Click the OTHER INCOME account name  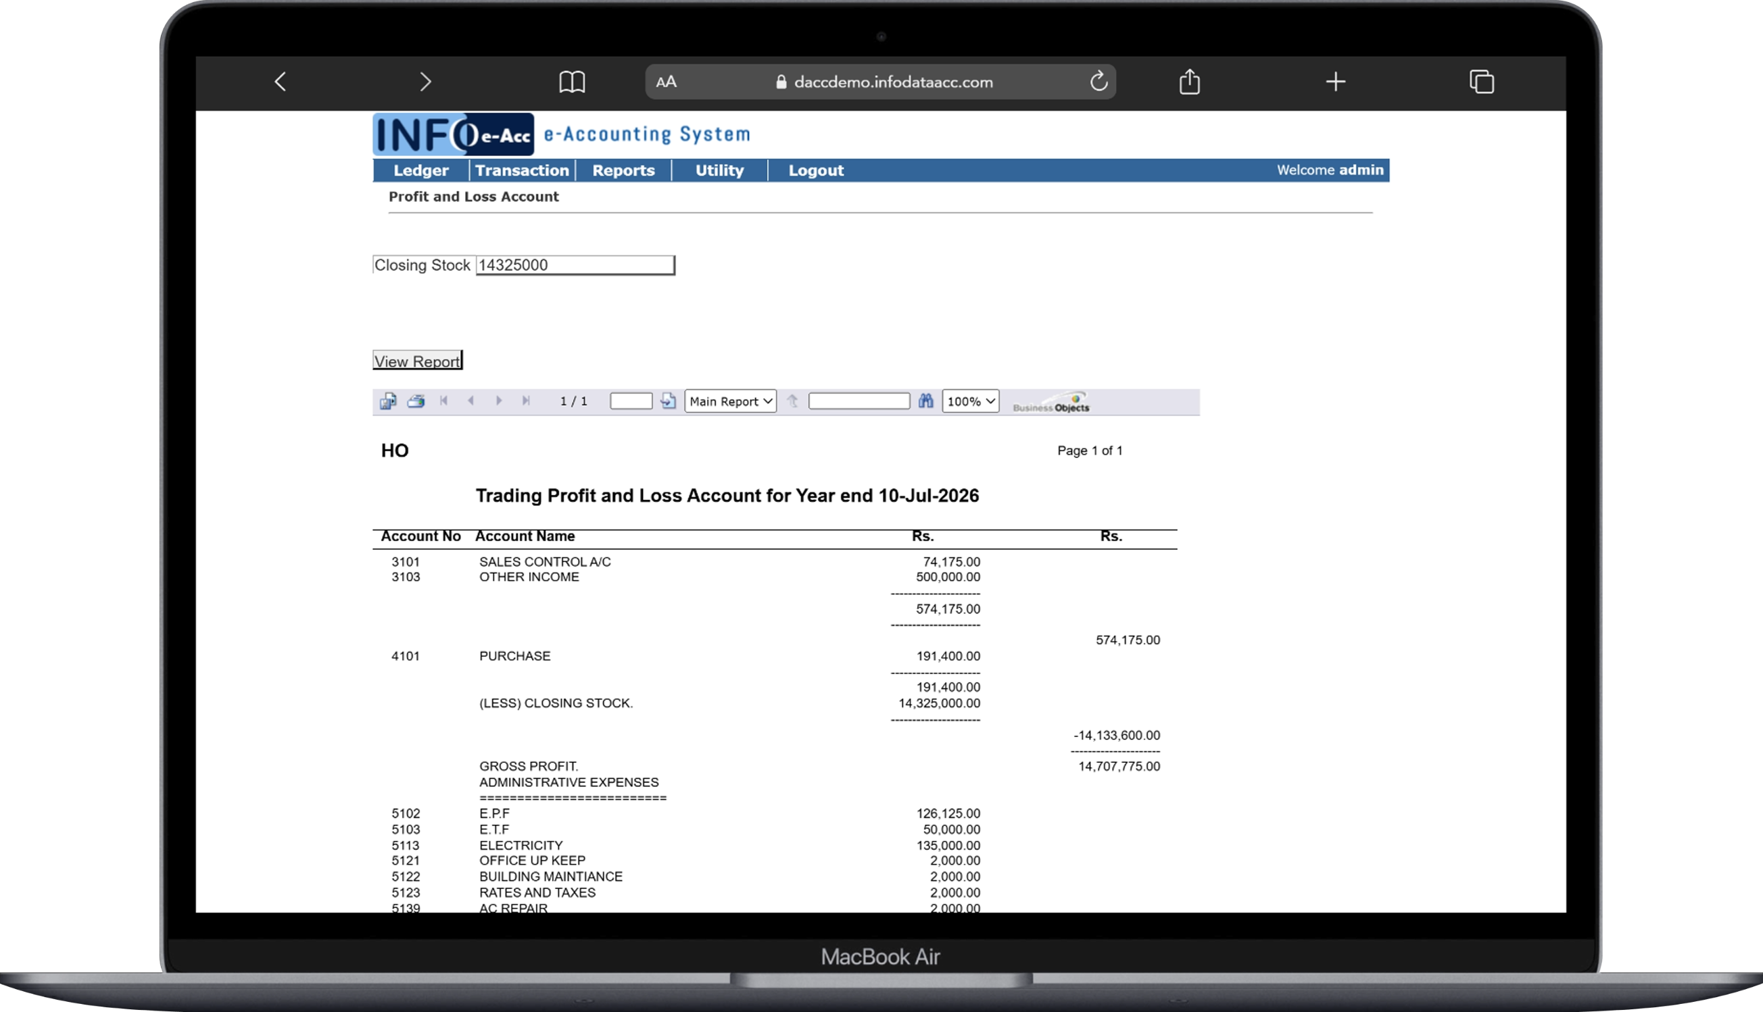[x=529, y=577]
